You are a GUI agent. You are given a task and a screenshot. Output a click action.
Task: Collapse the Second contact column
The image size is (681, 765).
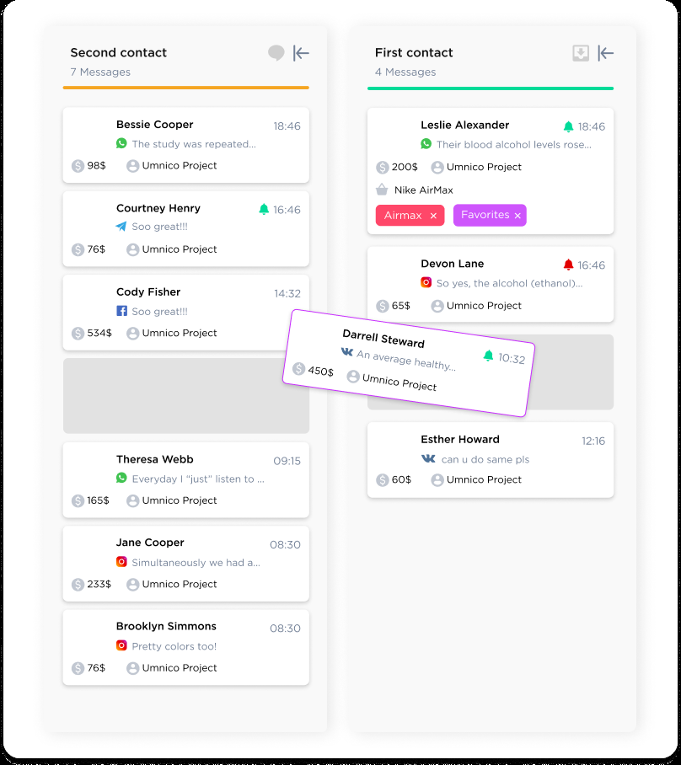(x=301, y=53)
